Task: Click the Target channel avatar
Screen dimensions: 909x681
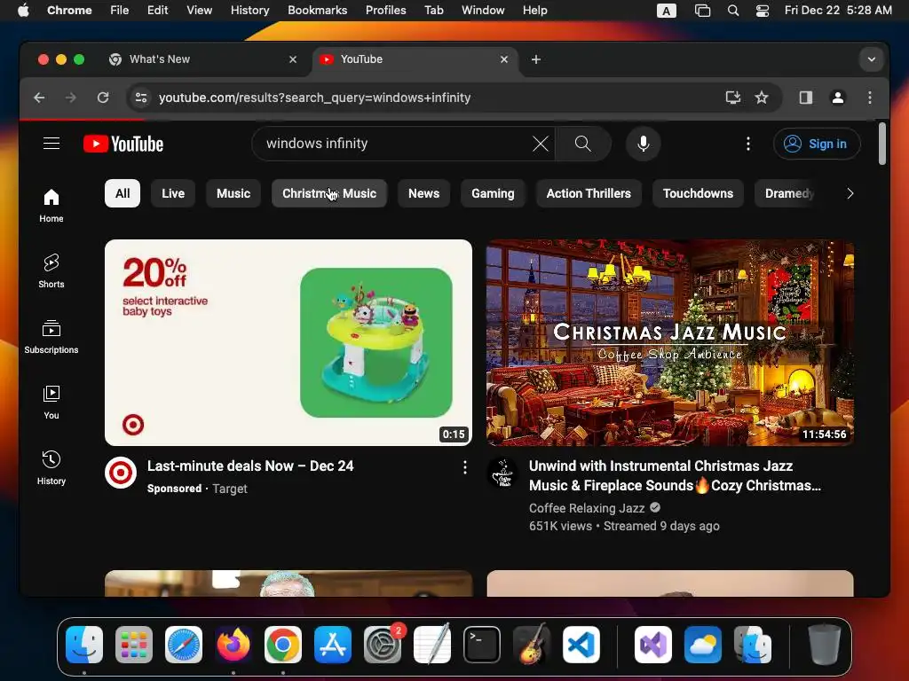Action: [121, 473]
